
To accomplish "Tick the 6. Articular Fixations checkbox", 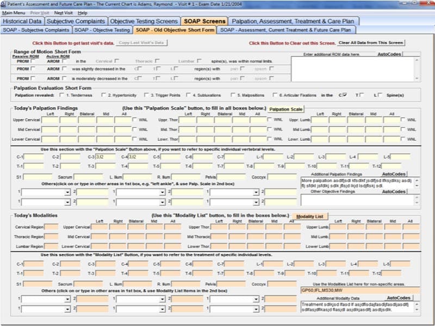I will coord(275,95).
